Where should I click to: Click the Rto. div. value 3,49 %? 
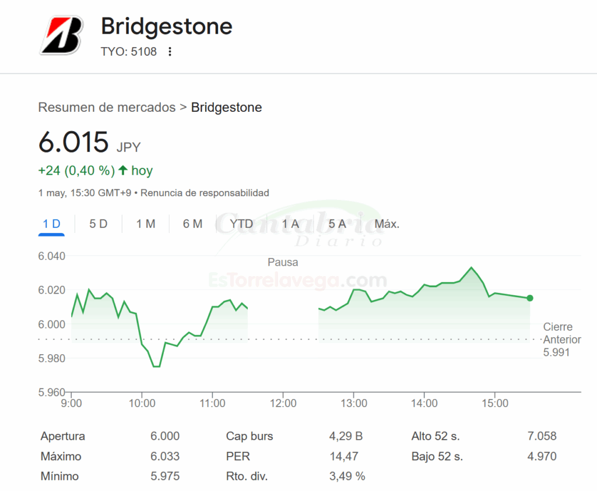pos(347,476)
